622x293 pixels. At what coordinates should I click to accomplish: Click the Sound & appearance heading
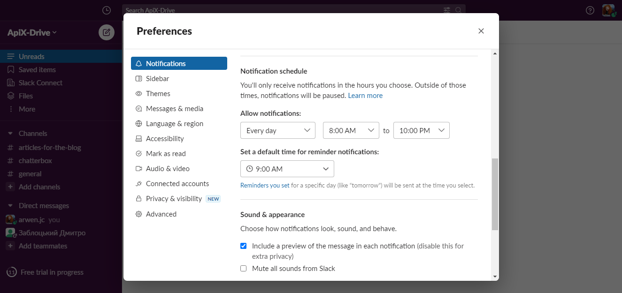(x=272, y=214)
